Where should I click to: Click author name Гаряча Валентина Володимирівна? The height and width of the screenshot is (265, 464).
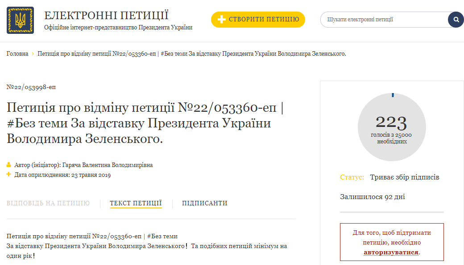pos(108,165)
